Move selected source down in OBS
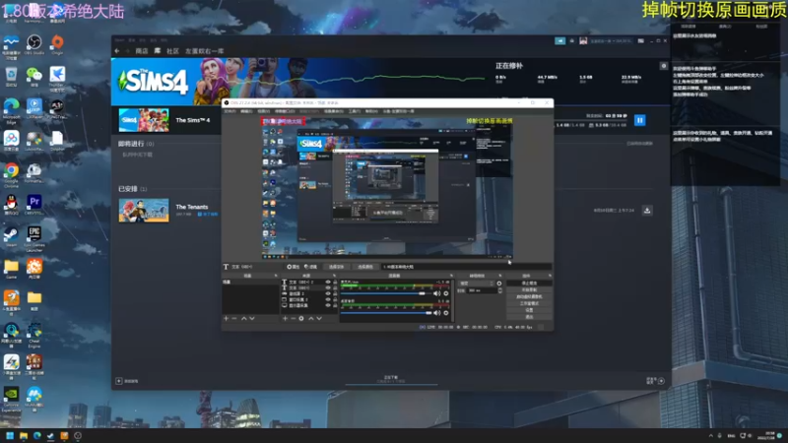Screen dimensions: 788x443 pyautogui.click(x=319, y=318)
